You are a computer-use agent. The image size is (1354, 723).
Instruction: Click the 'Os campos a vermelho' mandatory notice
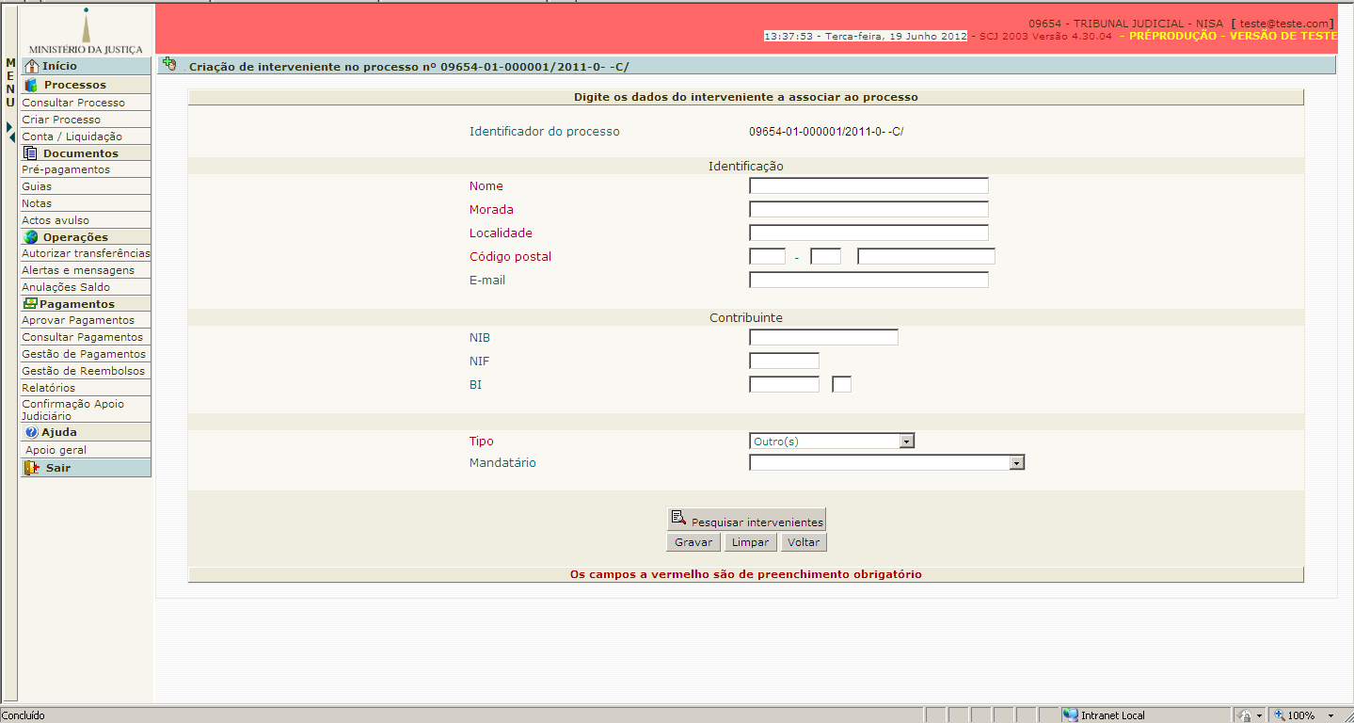tap(746, 574)
